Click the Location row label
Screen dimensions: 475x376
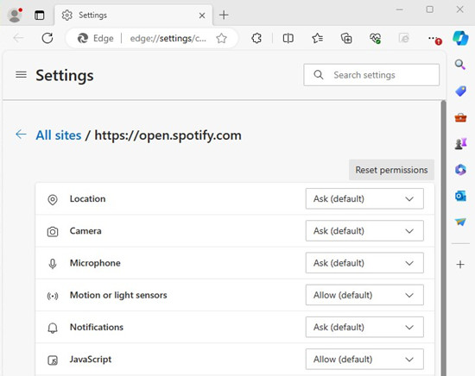click(x=87, y=198)
